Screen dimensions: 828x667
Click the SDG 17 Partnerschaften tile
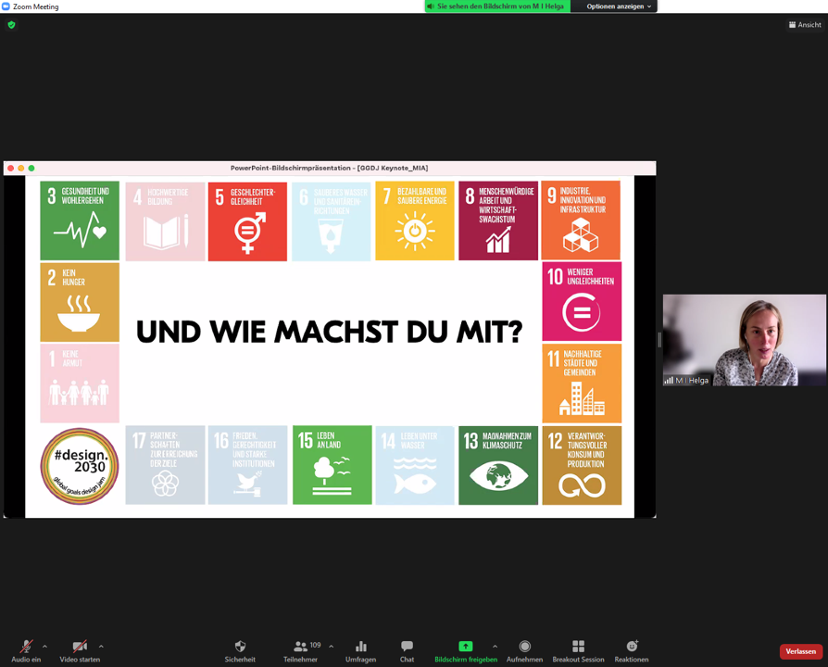(165, 465)
